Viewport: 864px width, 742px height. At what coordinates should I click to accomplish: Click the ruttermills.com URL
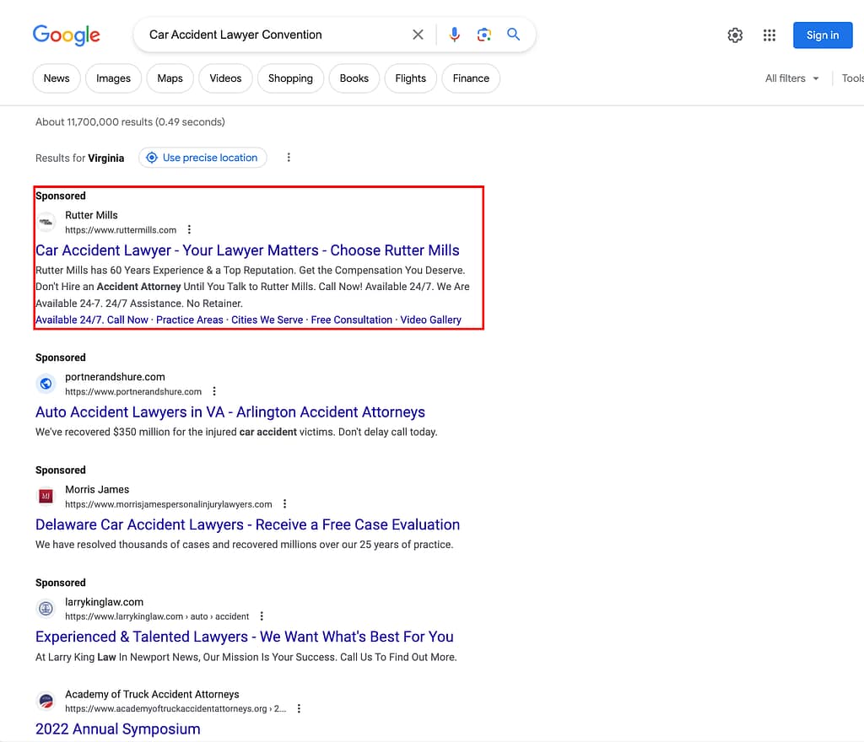[x=121, y=230]
